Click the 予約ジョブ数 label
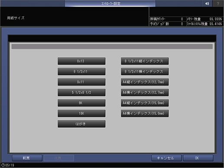Image resolution: width=224 pixels, height=168 pixels. (159, 24)
